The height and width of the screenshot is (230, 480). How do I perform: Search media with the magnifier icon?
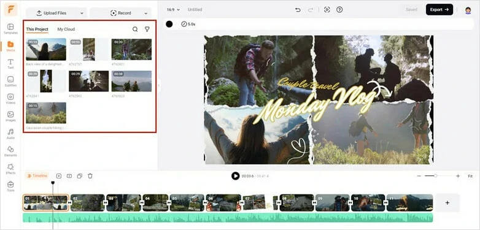coord(135,29)
